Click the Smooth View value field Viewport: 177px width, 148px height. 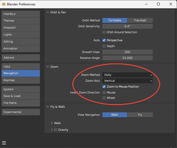point(127,52)
